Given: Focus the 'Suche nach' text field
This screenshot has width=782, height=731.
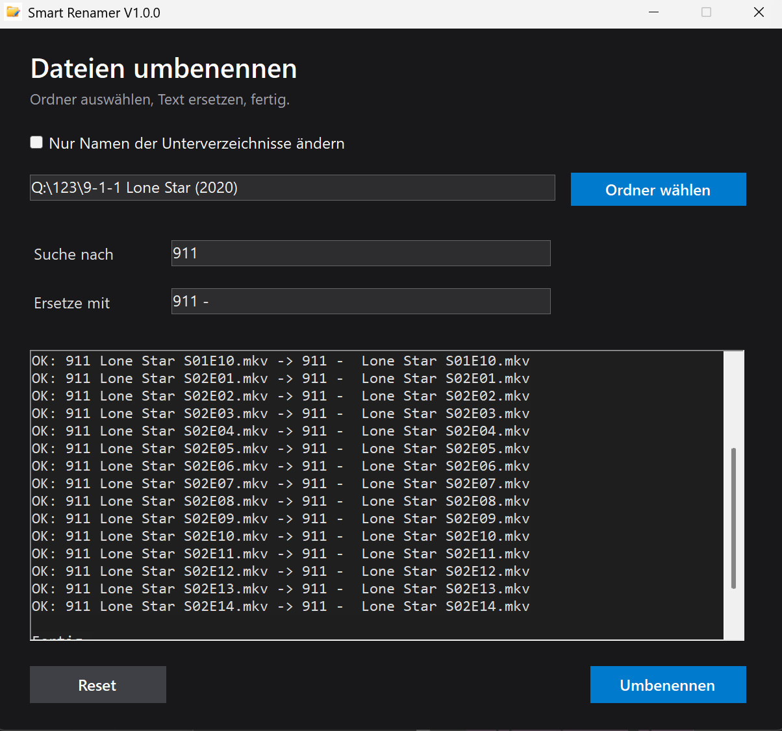Looking at the screenshot, I should 360,253.
